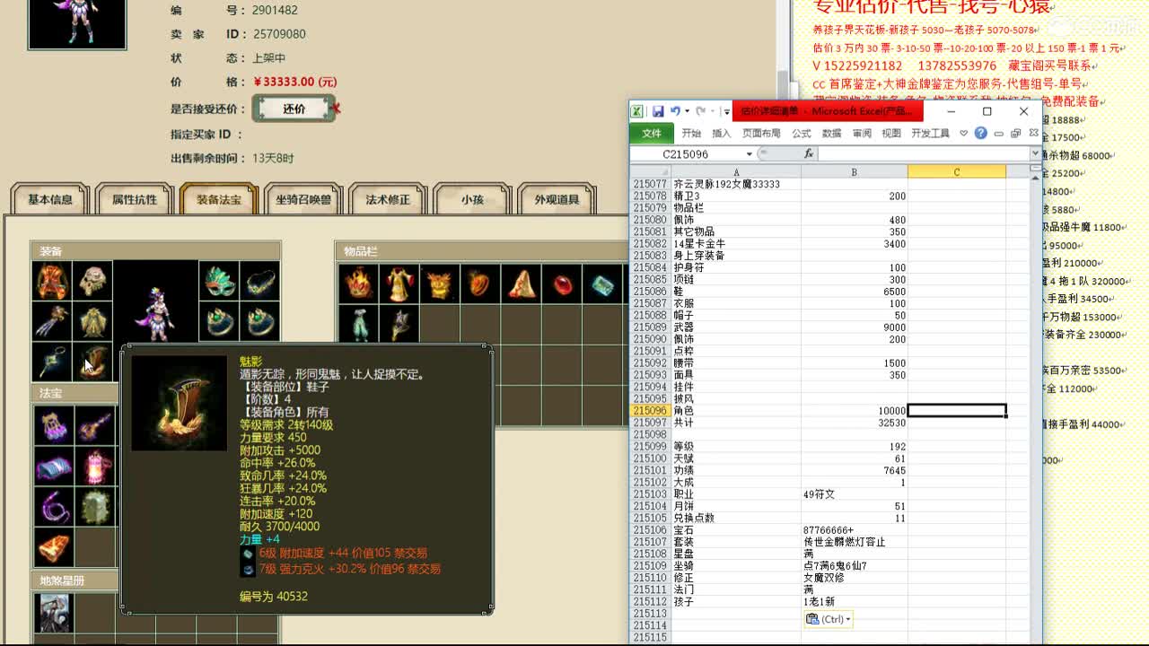Viewport: 1149px width, 646px height.
Task: Select column C header in Excel
Action: tap(957, 172)
